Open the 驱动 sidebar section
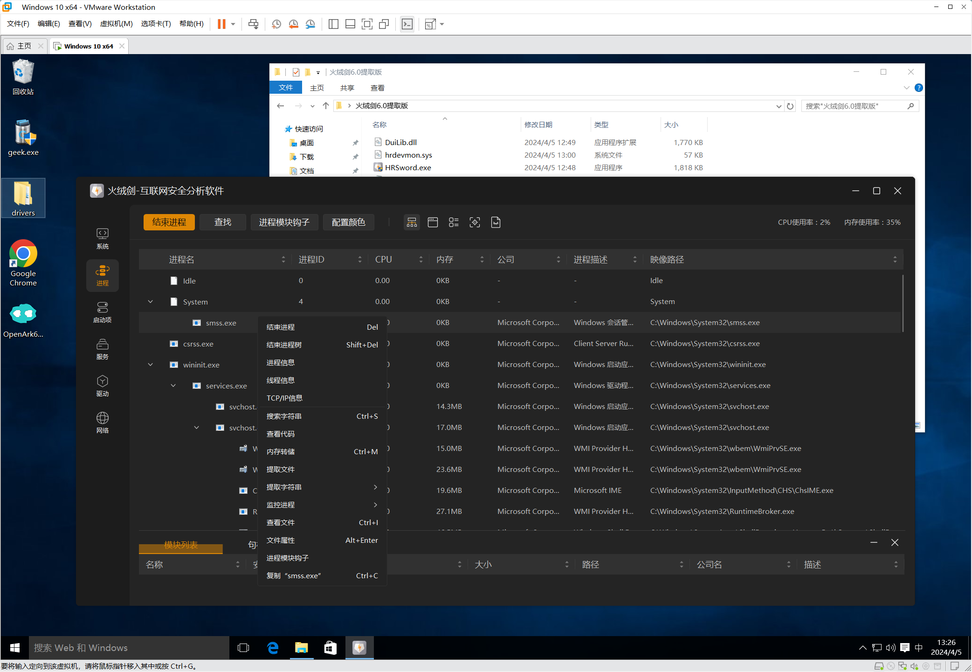The height and width of the screenshot is (672, 972). tap(103, 386)
